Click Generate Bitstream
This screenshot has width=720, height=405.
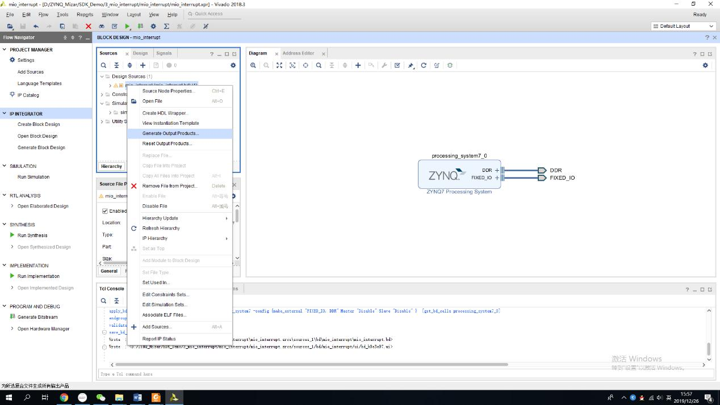pos(37,317)
